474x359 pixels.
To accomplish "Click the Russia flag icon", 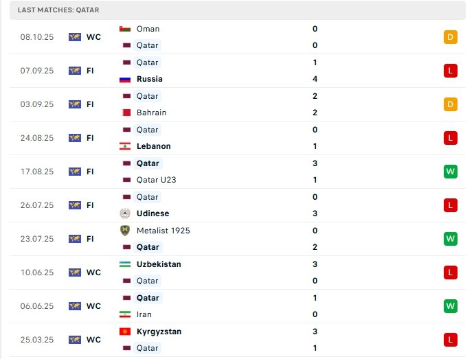I will tap(125, 79).
